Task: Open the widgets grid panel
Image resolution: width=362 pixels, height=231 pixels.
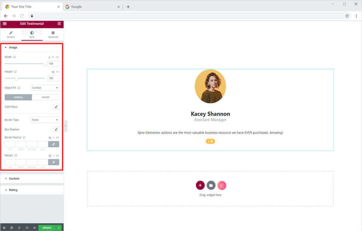Action: (59, 24)
